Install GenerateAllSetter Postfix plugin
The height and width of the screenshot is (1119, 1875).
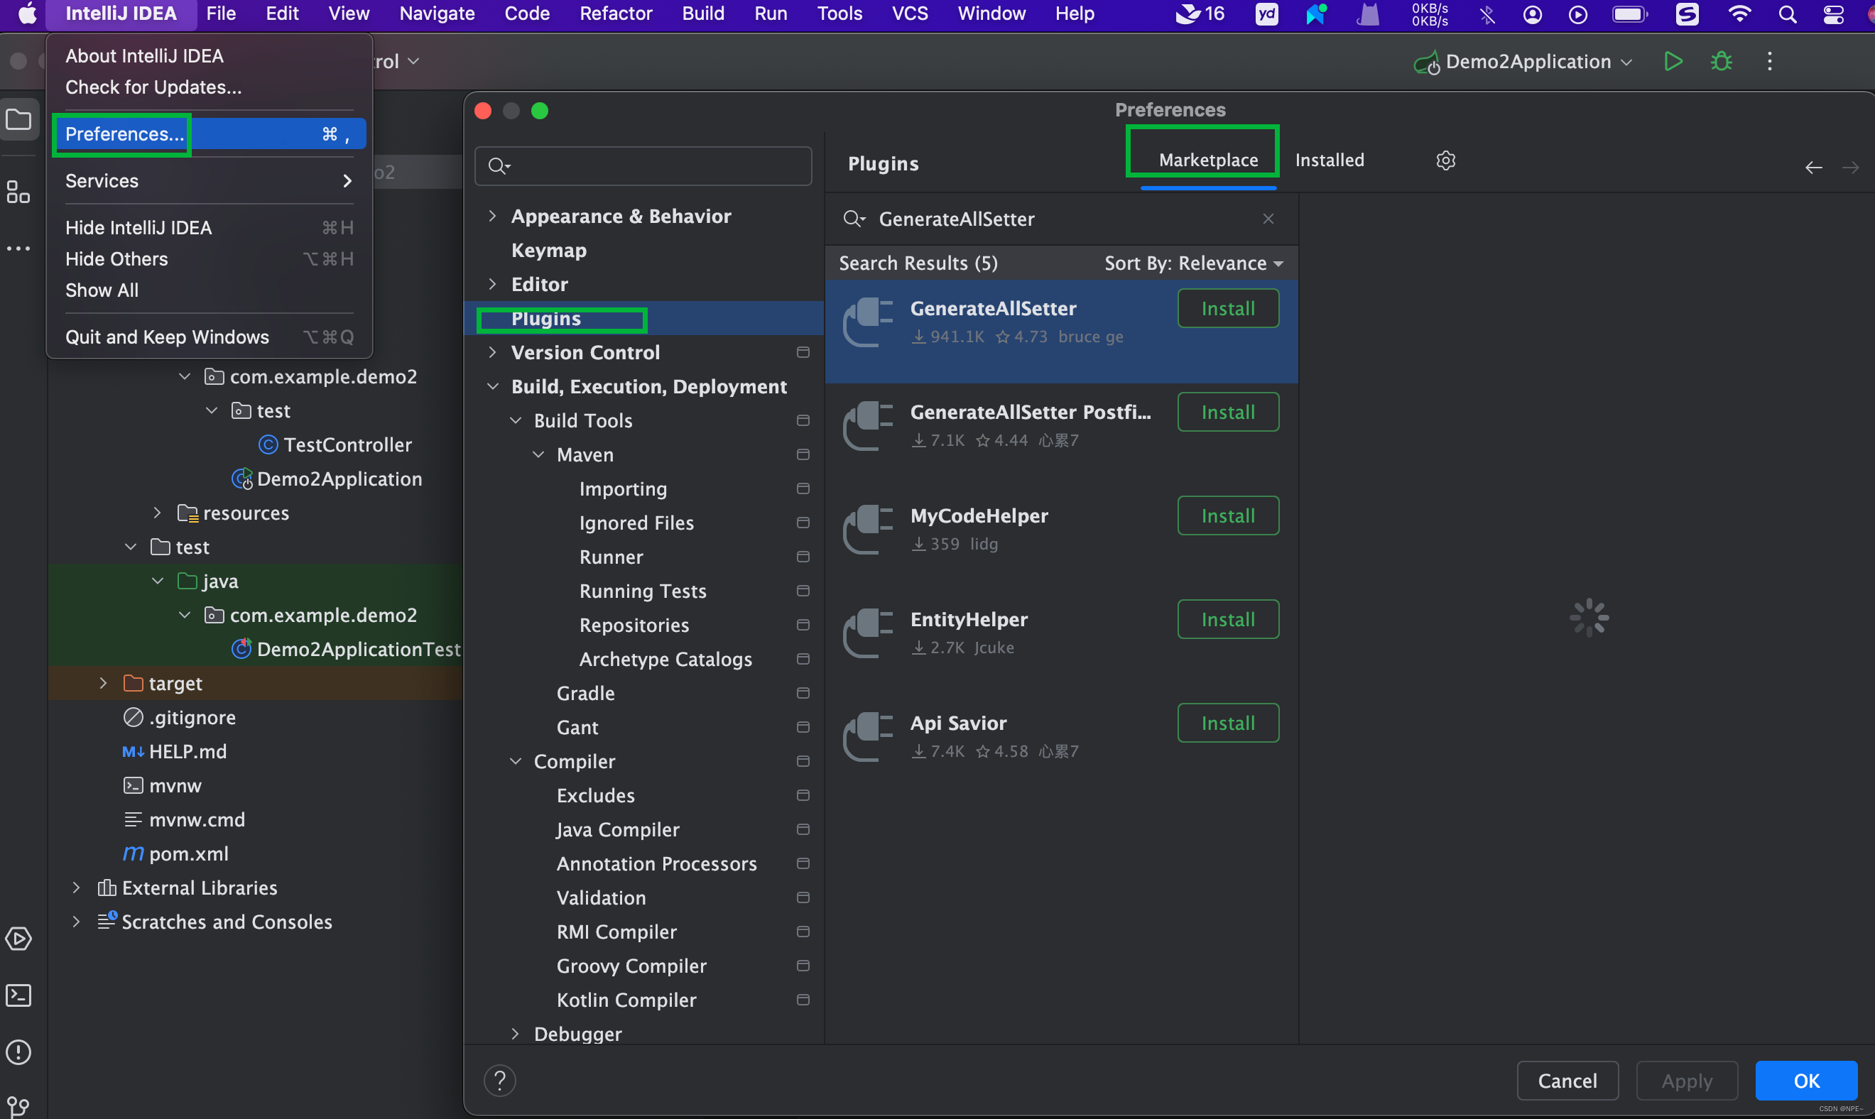click(x=1228, y=413)
